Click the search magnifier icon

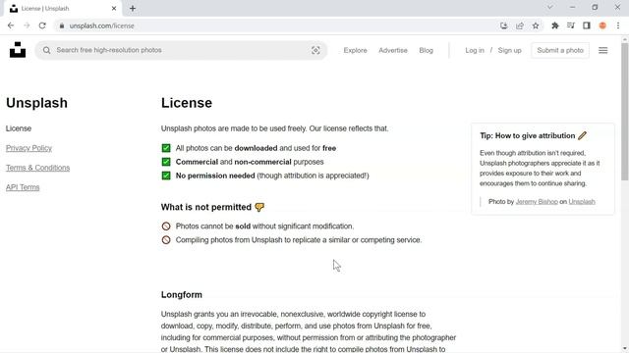[x=46, y=50]
